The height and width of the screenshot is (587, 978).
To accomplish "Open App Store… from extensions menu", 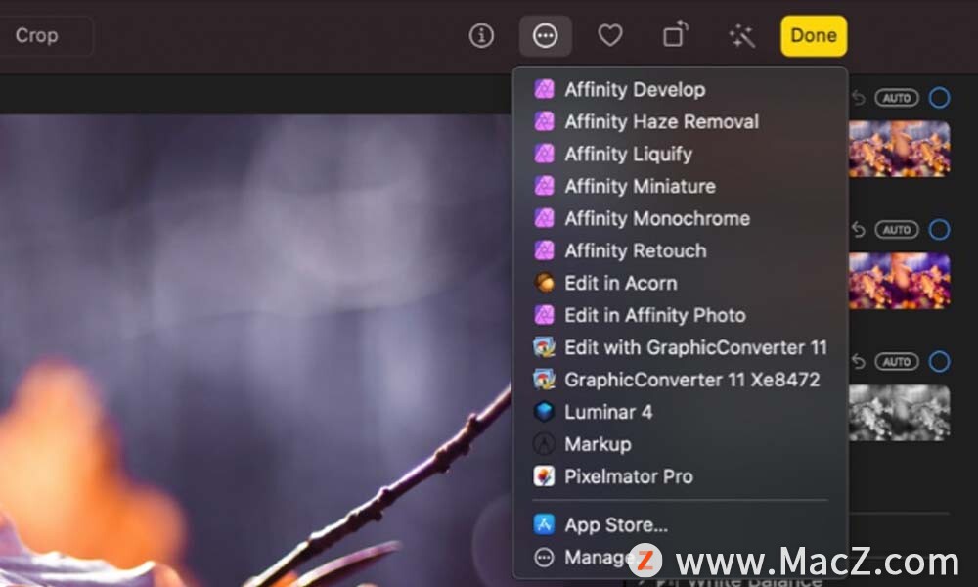I will [x=680, y=525].
